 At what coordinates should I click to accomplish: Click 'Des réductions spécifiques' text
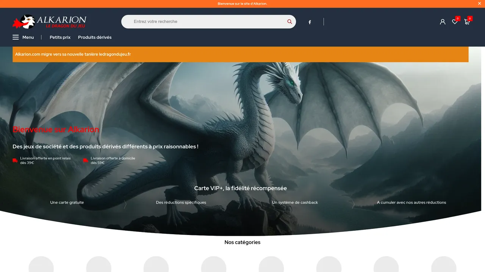click(181, 202)
